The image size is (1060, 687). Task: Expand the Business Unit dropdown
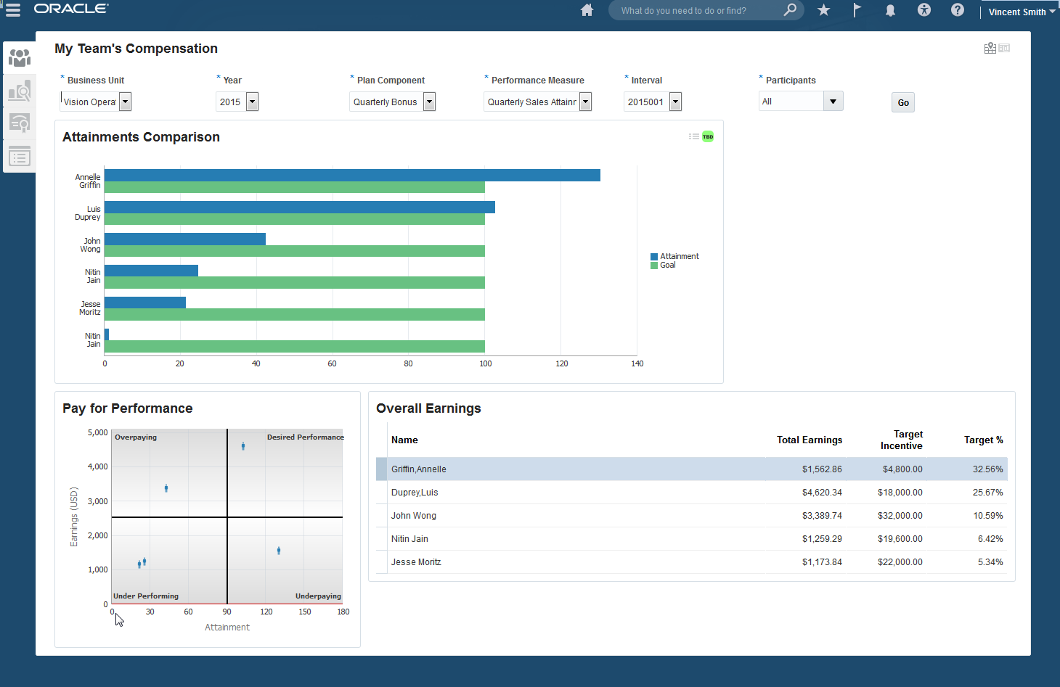pos(126,102)
